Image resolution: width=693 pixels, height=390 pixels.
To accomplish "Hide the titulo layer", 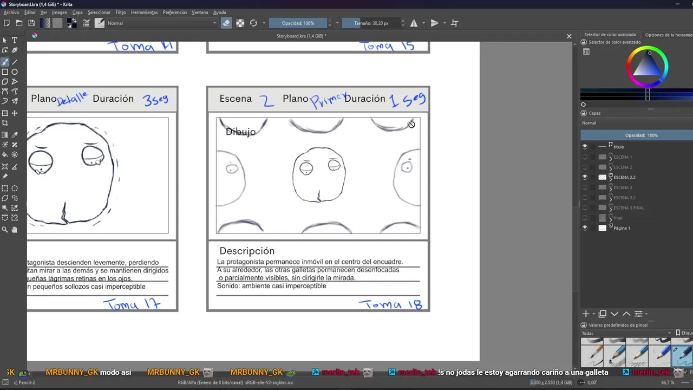I will point(585,147).
